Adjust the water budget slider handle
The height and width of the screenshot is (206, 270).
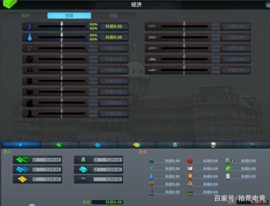tap(62, 37)
